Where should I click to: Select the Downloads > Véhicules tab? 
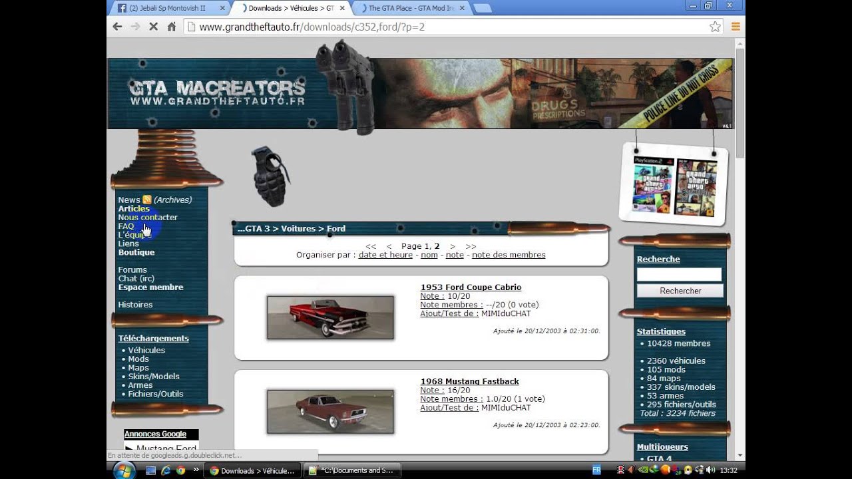290,8
